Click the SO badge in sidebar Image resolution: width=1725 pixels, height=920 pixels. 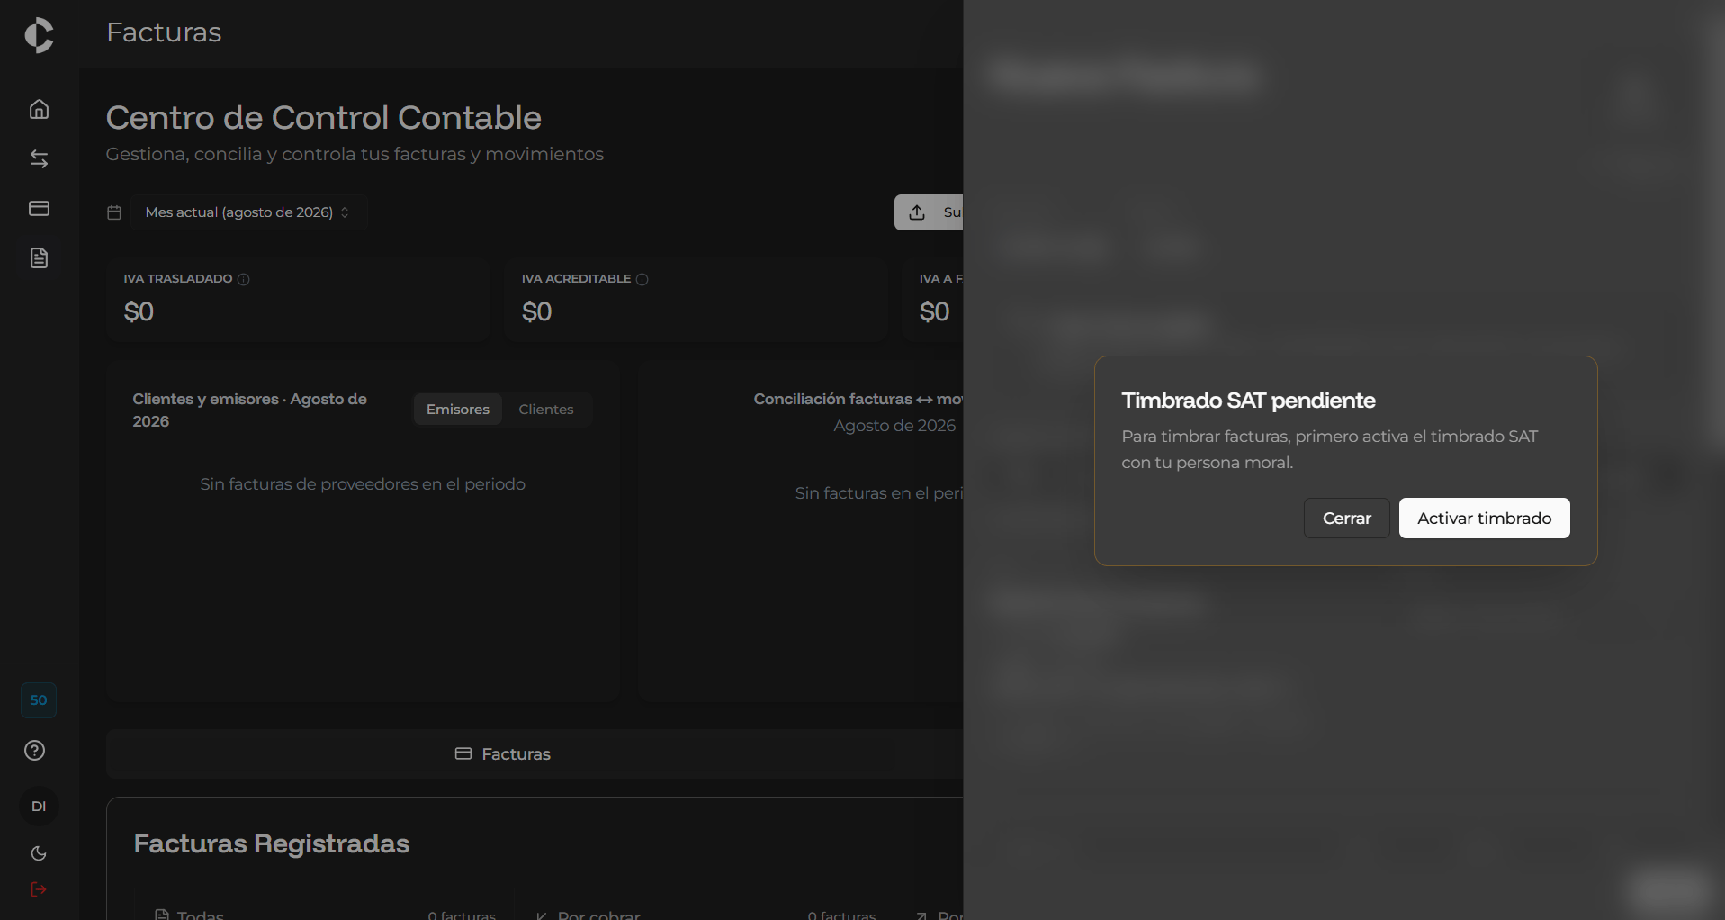[39, 700]
